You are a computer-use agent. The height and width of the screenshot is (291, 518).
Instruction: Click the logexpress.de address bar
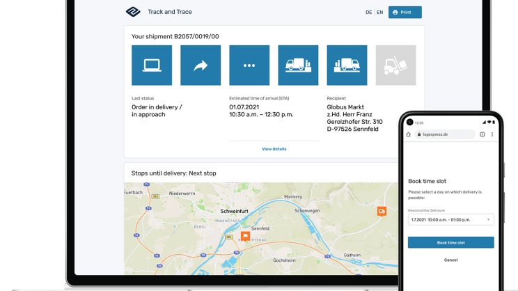[x=446, y=134]
